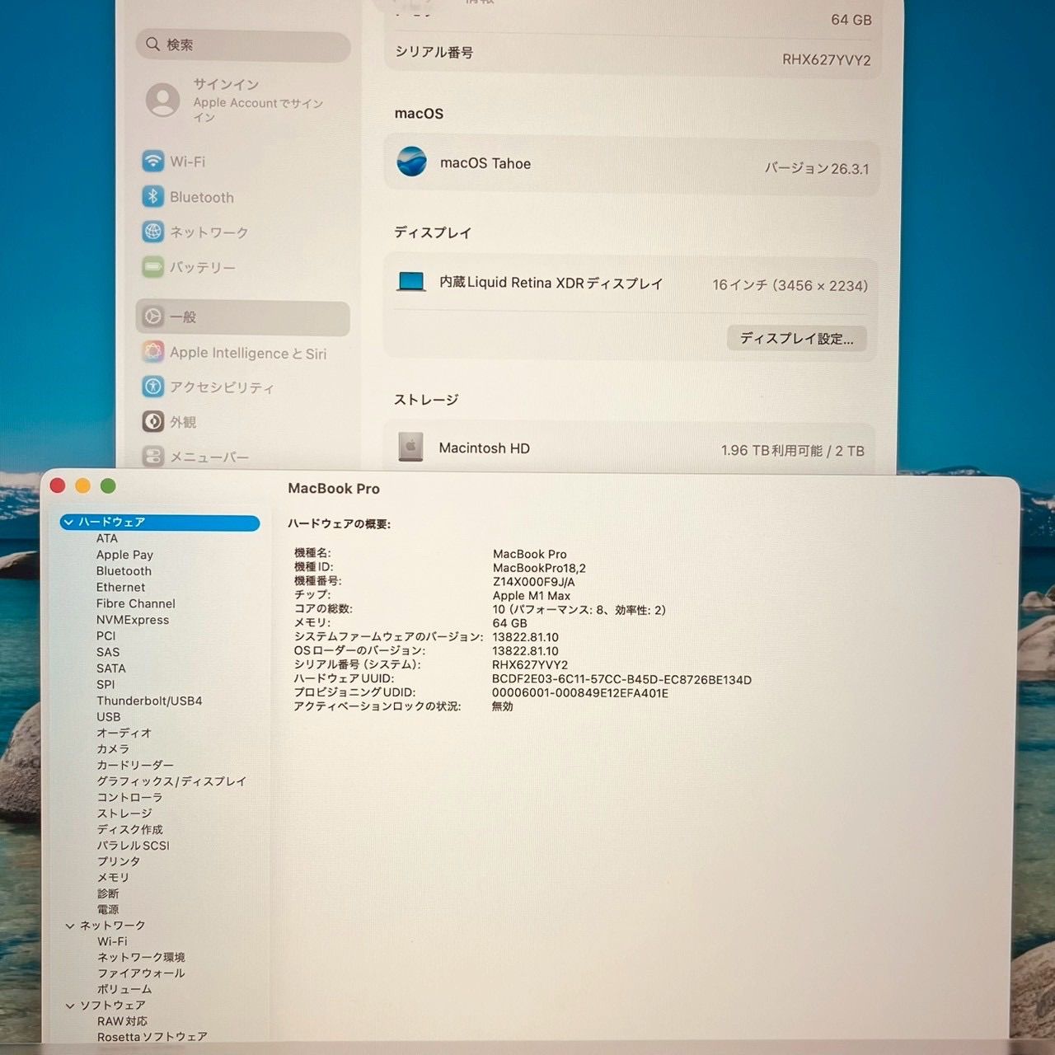
Task: Select Bluetooth in System Information hardware list
Action: coord(124,570)
